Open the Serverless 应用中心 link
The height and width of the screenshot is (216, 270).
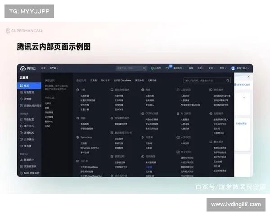90,148
